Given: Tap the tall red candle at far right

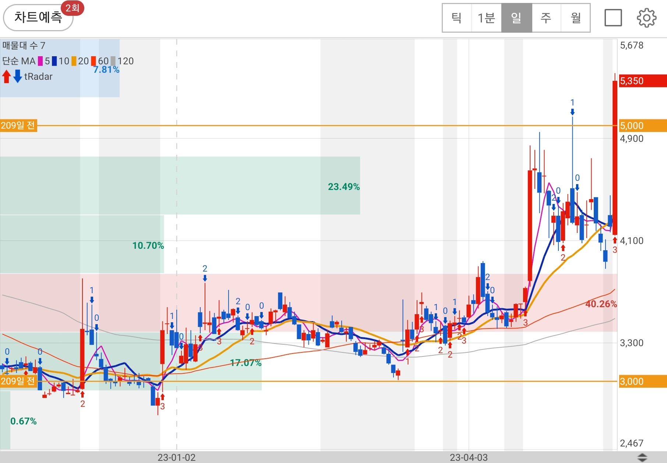Looking at the screenshot, I should [x=615, y=158].
